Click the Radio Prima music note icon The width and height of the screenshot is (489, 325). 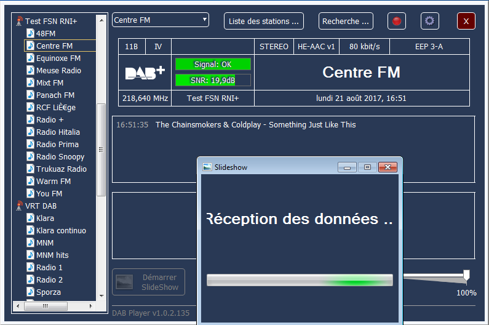coord(30,144)
